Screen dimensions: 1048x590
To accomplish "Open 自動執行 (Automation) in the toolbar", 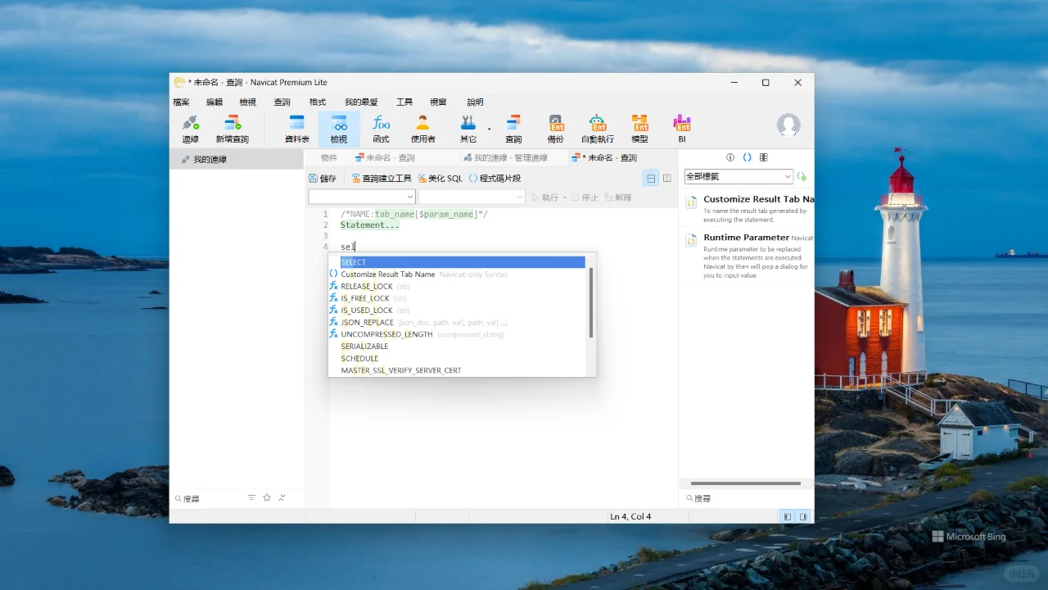I will coord(598,129).
